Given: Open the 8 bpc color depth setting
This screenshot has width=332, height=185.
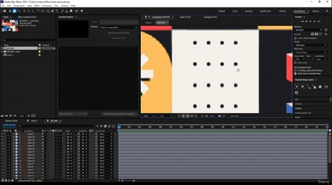Looking at the screenshot, I should pos(21,116).
